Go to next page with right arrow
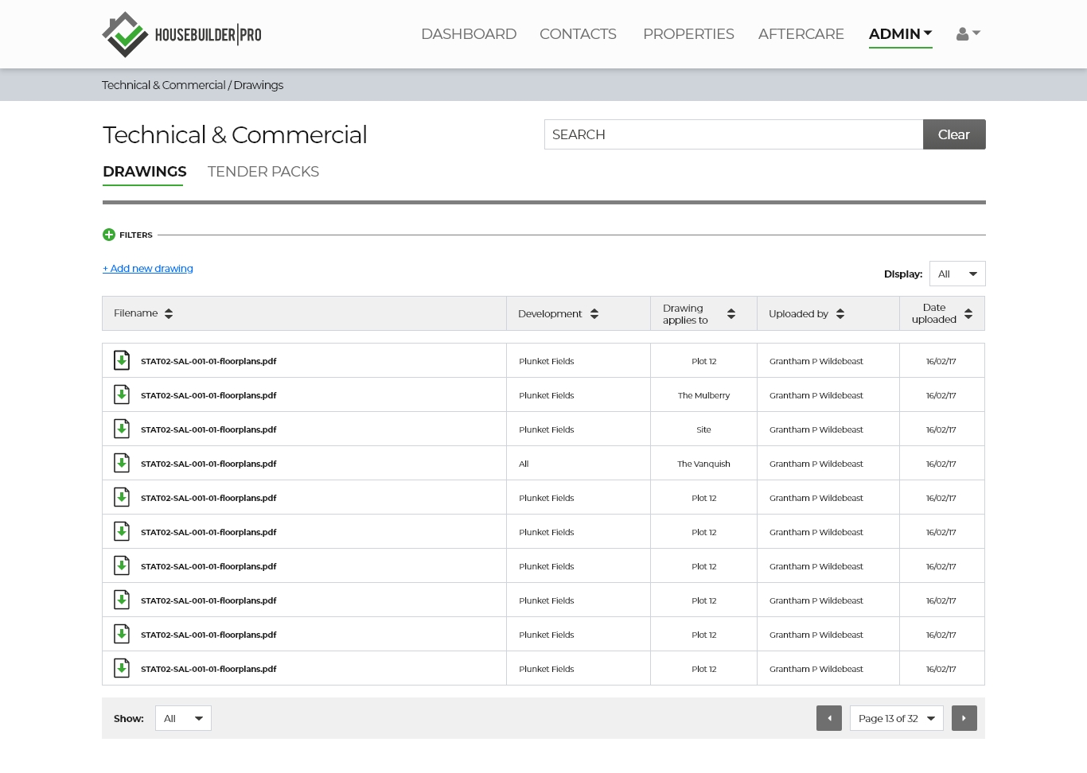Viewport: 1087px width, 773px height. (964, 718)
